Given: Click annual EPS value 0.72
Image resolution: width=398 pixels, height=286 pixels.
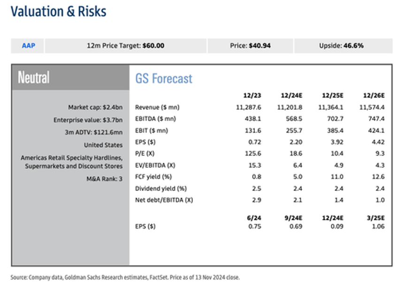Looking at the screenshot, I should click(254, 142).
